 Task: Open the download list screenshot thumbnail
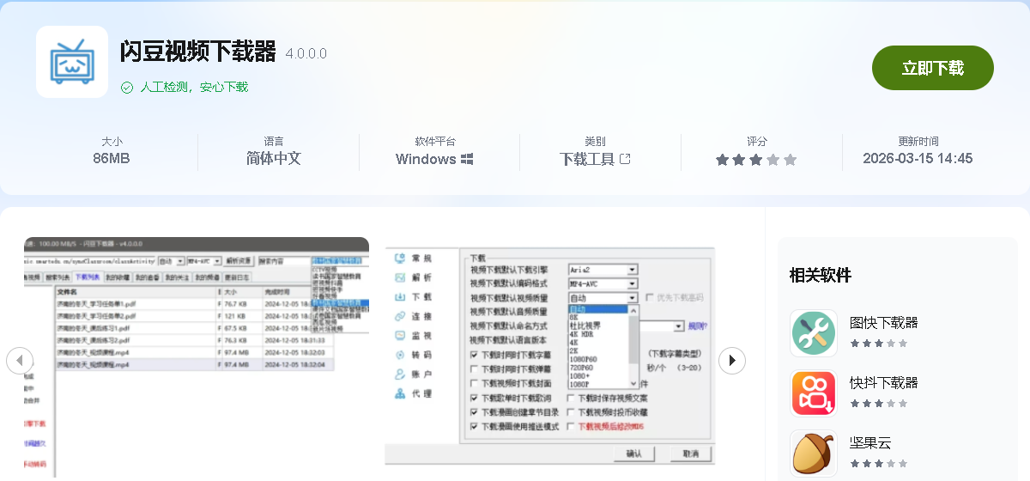pos(196,357)
